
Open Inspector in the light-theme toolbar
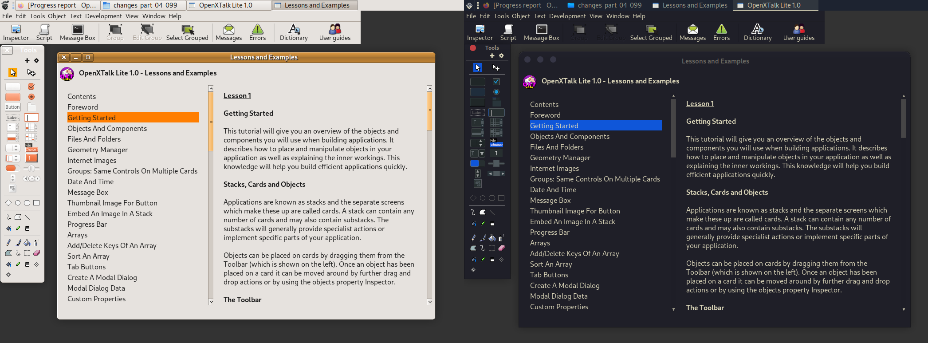16,32
